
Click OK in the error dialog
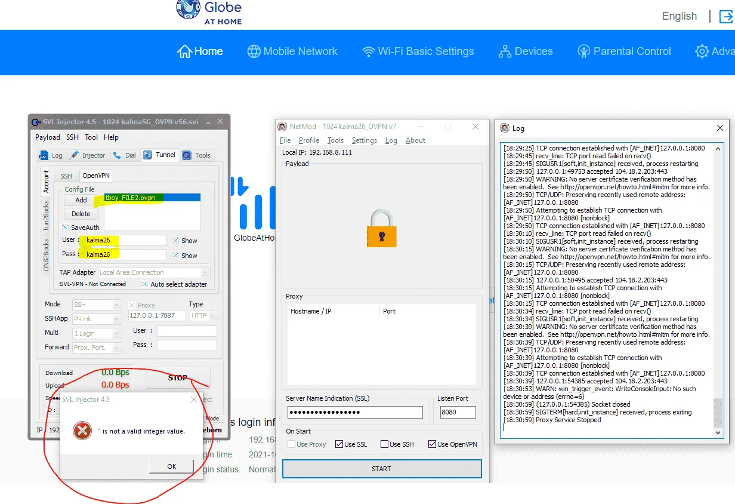pos(171,466)
